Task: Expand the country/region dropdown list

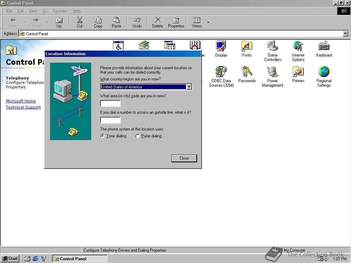Action: coord(189,87)
